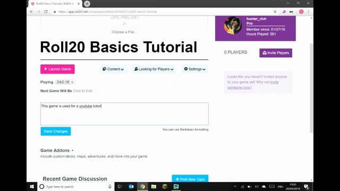Open the hunter_rich profile link
Viewport: 340px width, 191px height.
tap(256, 19)
